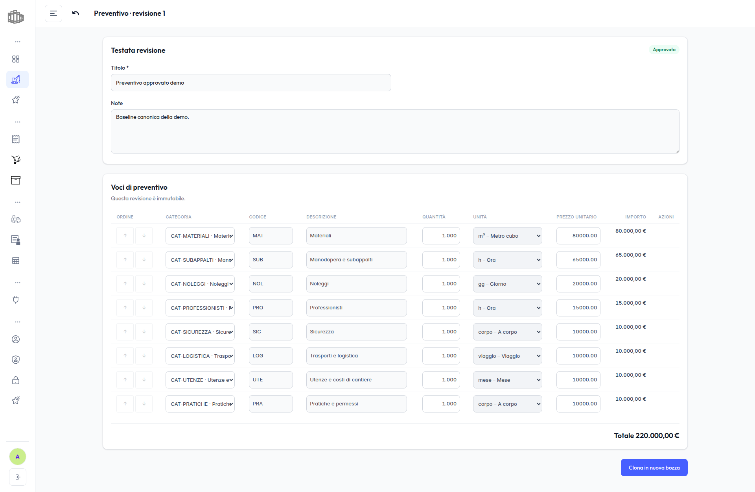The height and width of the screenshot is (492, 755).
Task: Move the Materiali row down
Action: click(x=144, y=236)
